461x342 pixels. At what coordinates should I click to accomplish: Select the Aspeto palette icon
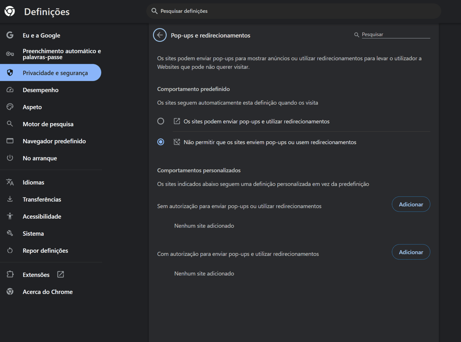tap(10, 107)
